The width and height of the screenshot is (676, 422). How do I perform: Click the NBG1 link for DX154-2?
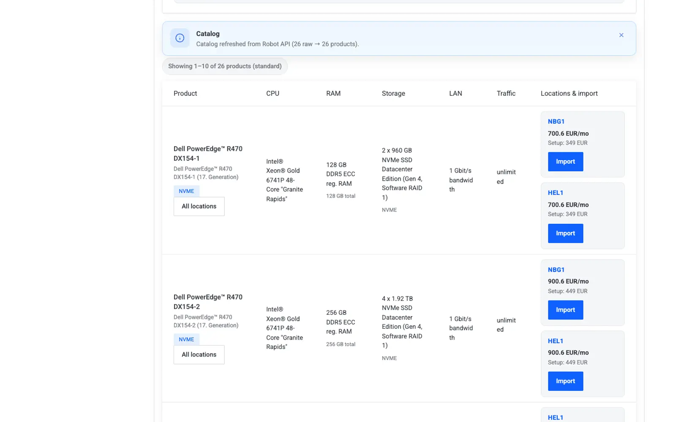[556, 270]
